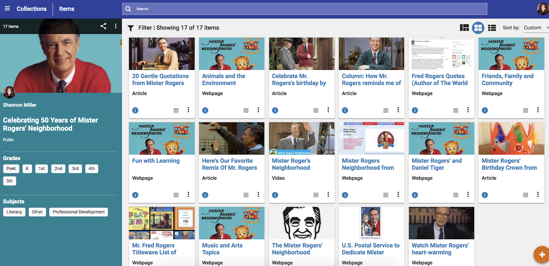The image size is (549, 266).
Task: Show info for Mister Rogers Neighborhood from card
Action: (345, 195)
